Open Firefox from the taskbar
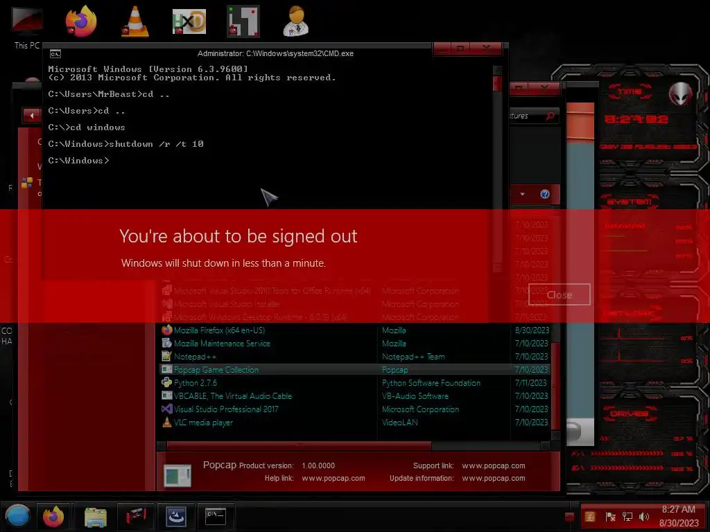The width and height of the screenshot is (710, 532). point(53,516)
